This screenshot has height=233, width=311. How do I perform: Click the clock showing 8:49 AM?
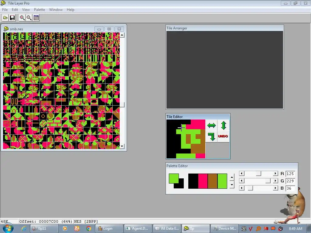tap(296, 229)
